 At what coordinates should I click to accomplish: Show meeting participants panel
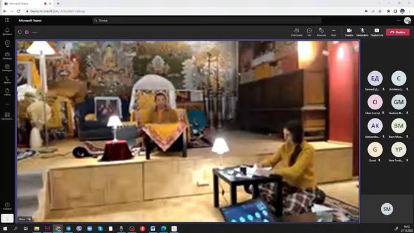[x=296, y=32]
